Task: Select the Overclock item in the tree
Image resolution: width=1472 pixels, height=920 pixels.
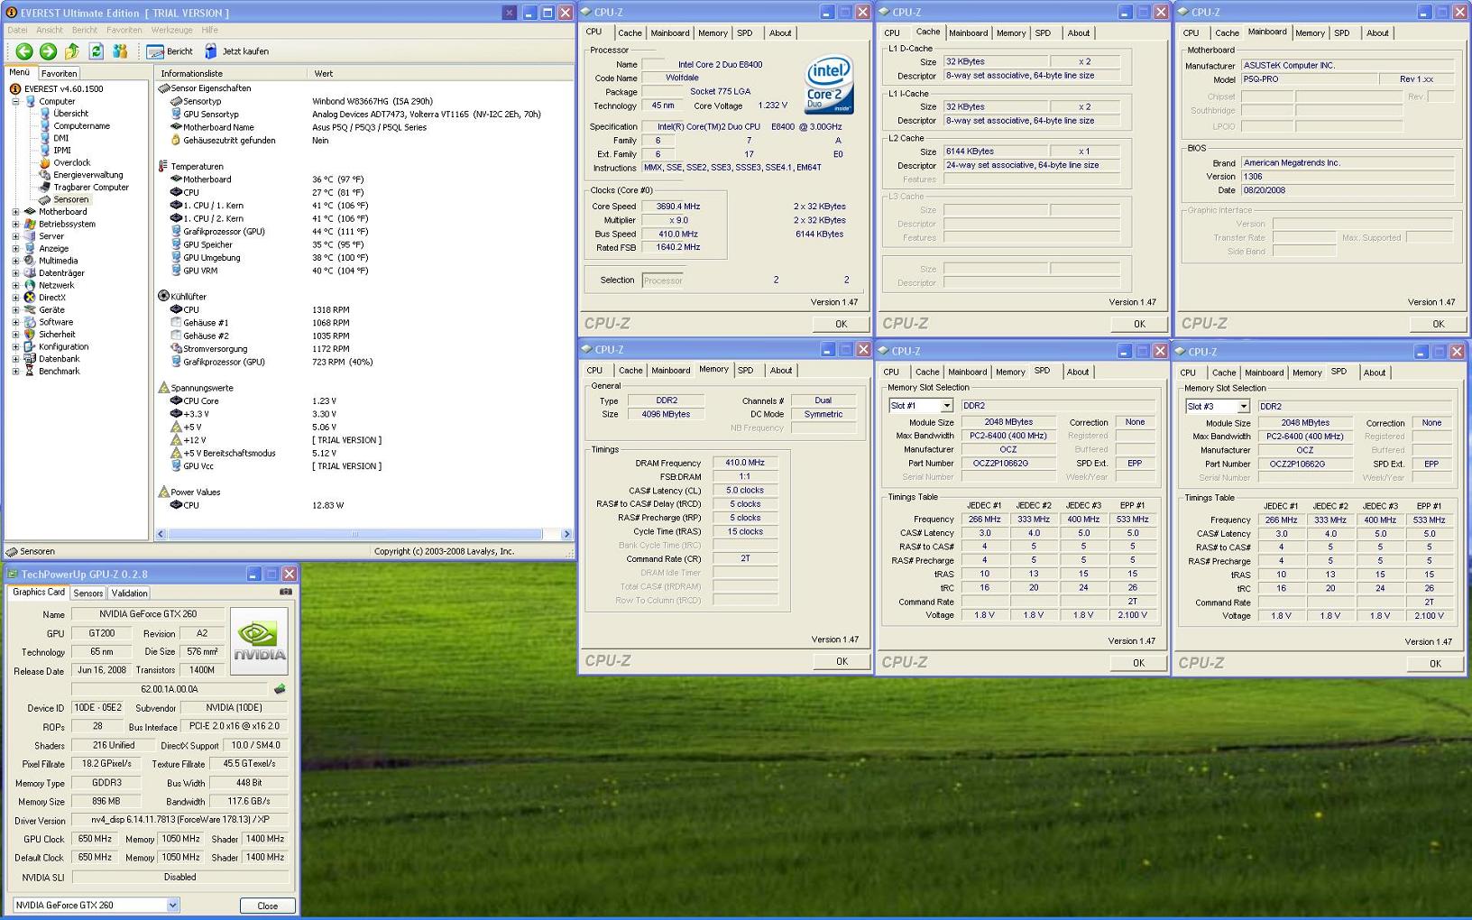Action: coord(71,163)
